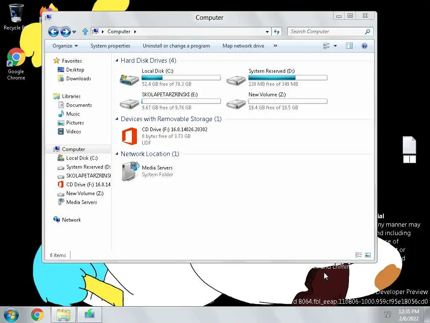The image size is (430, 323).
Task: Switch to large icons view in status bar
Action: pyautogui.click(x=368, y=255)
